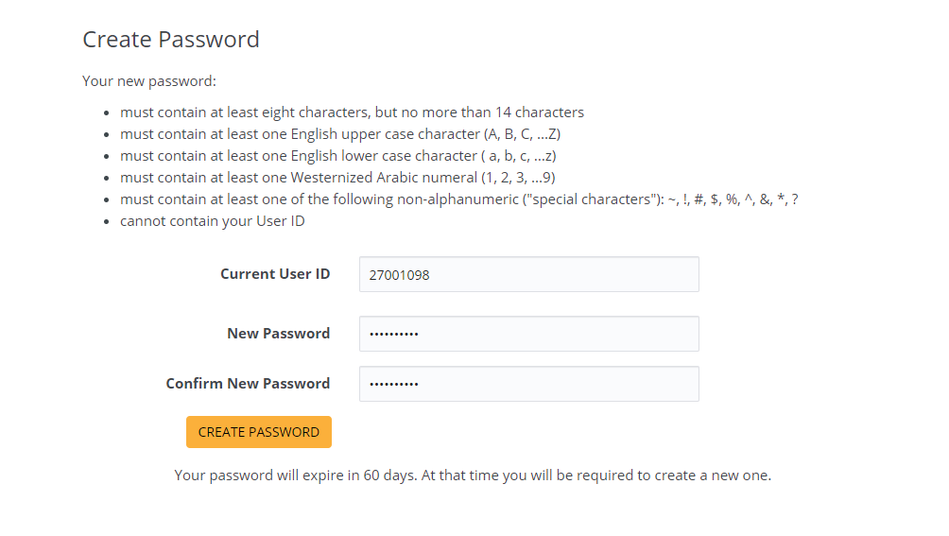Image resolution: width=949 pixels, height=536 pixels.
Task: Click the CREATE PASSWORD button
Action: [258, 432]
